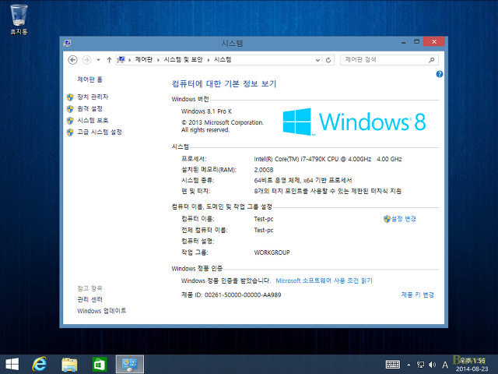Click the volume speaker icon in the tray

[x=432, y=365]
